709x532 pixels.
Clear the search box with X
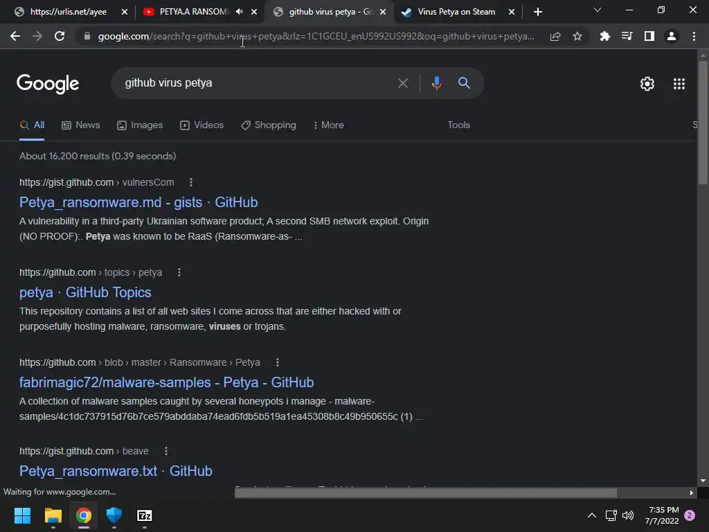point(402,83)
